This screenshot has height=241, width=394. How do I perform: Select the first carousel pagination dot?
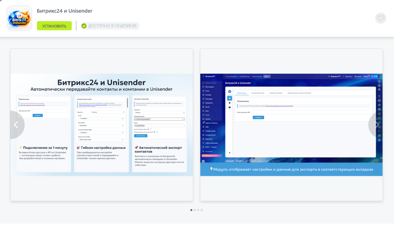(x=191, y=210)
